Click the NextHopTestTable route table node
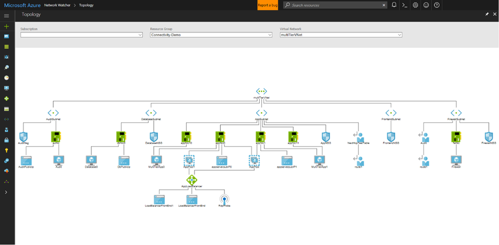 358,137
